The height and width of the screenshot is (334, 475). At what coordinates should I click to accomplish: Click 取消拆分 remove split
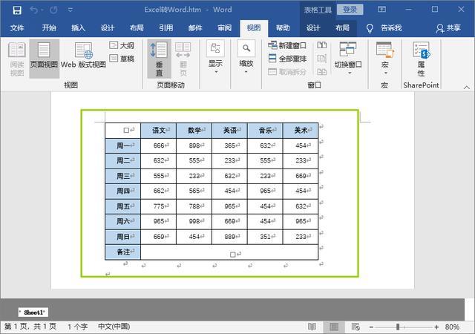287,72
